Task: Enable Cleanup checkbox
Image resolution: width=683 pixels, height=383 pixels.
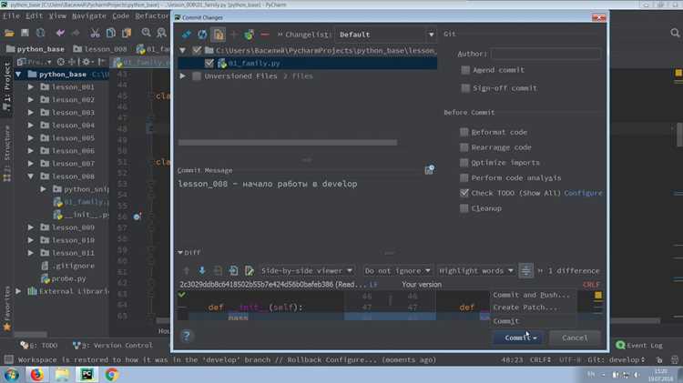Action: [464, 208]
